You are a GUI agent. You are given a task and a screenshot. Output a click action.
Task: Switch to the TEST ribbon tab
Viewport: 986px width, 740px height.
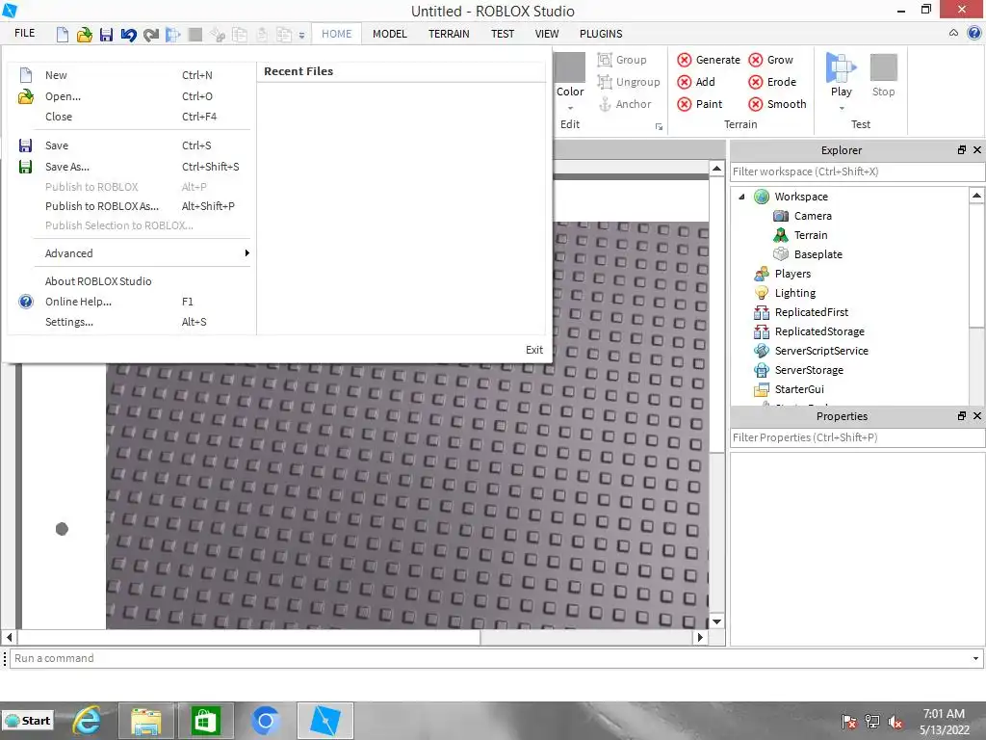tap(503, 34)
